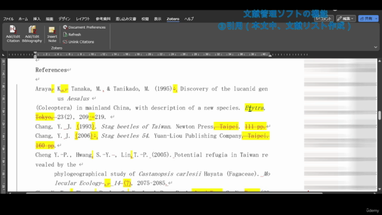The height and width of the screenshot is (215, 382).
Task: Open the 校閲 tab
Action: pos(145,19)
